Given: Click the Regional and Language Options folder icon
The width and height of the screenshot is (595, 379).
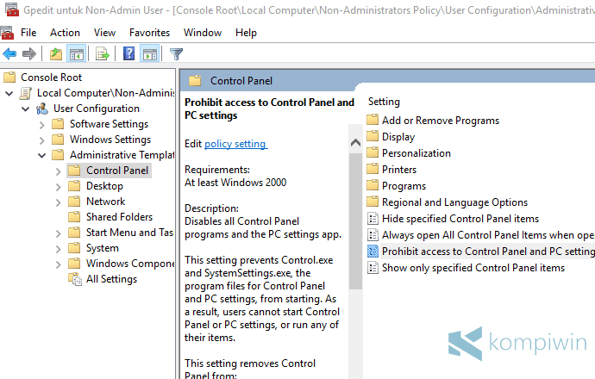Looking at the screenshot, I should click(373, 202).
